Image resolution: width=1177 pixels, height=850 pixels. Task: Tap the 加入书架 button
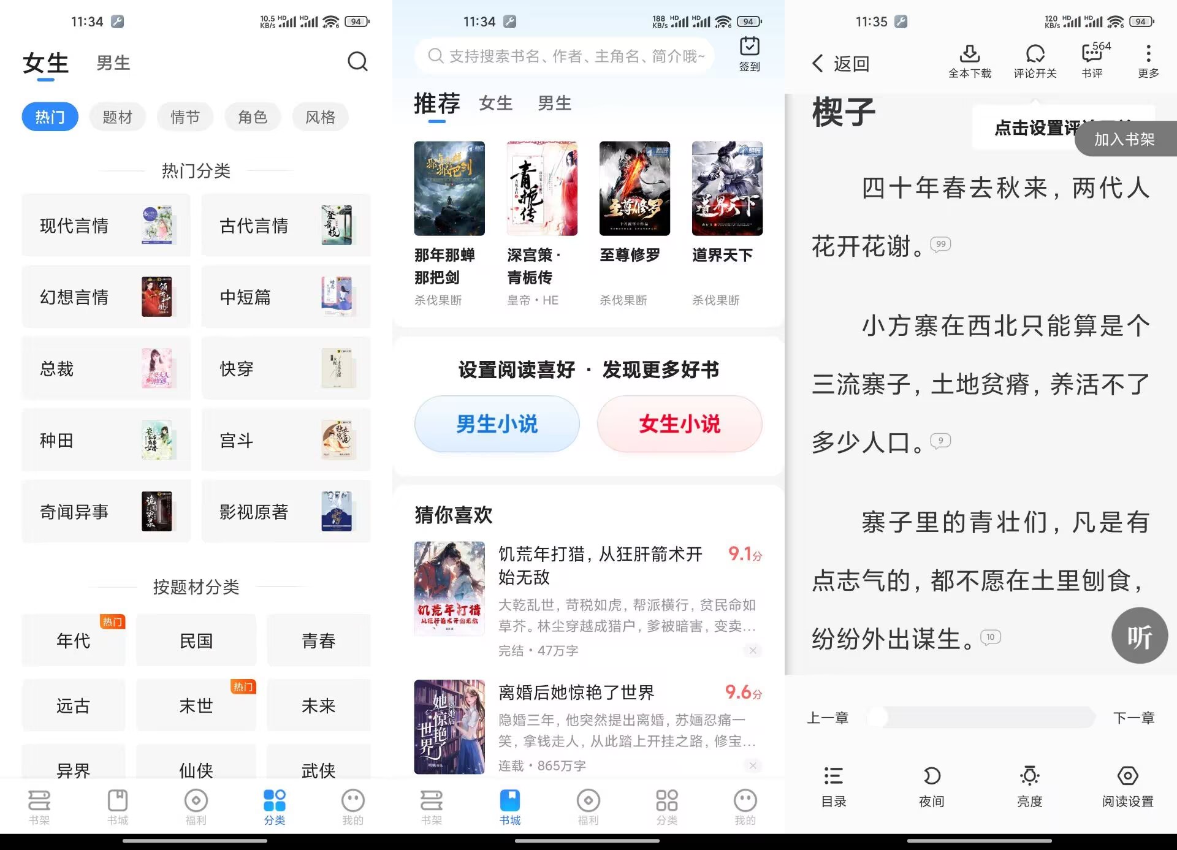1126,139
